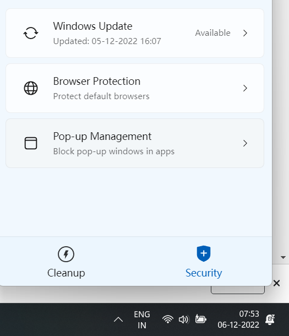Viewport: 289px width, 336px height.
Task: Click the battery charging tray icon
Action: coord(200,319)
